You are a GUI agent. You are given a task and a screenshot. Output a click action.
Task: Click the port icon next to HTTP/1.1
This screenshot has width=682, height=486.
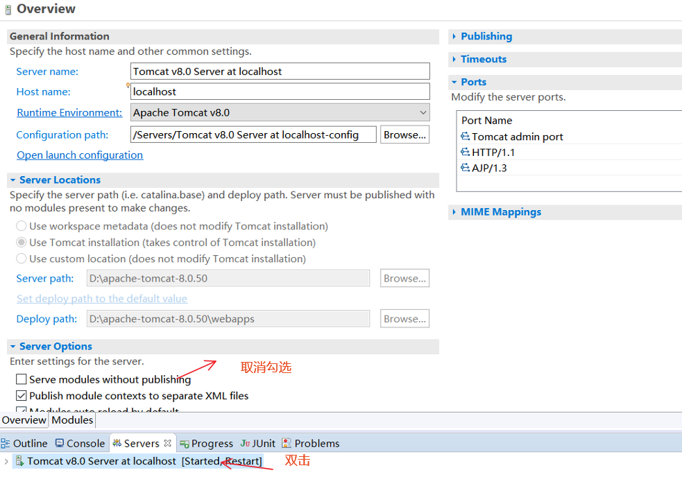465,152
